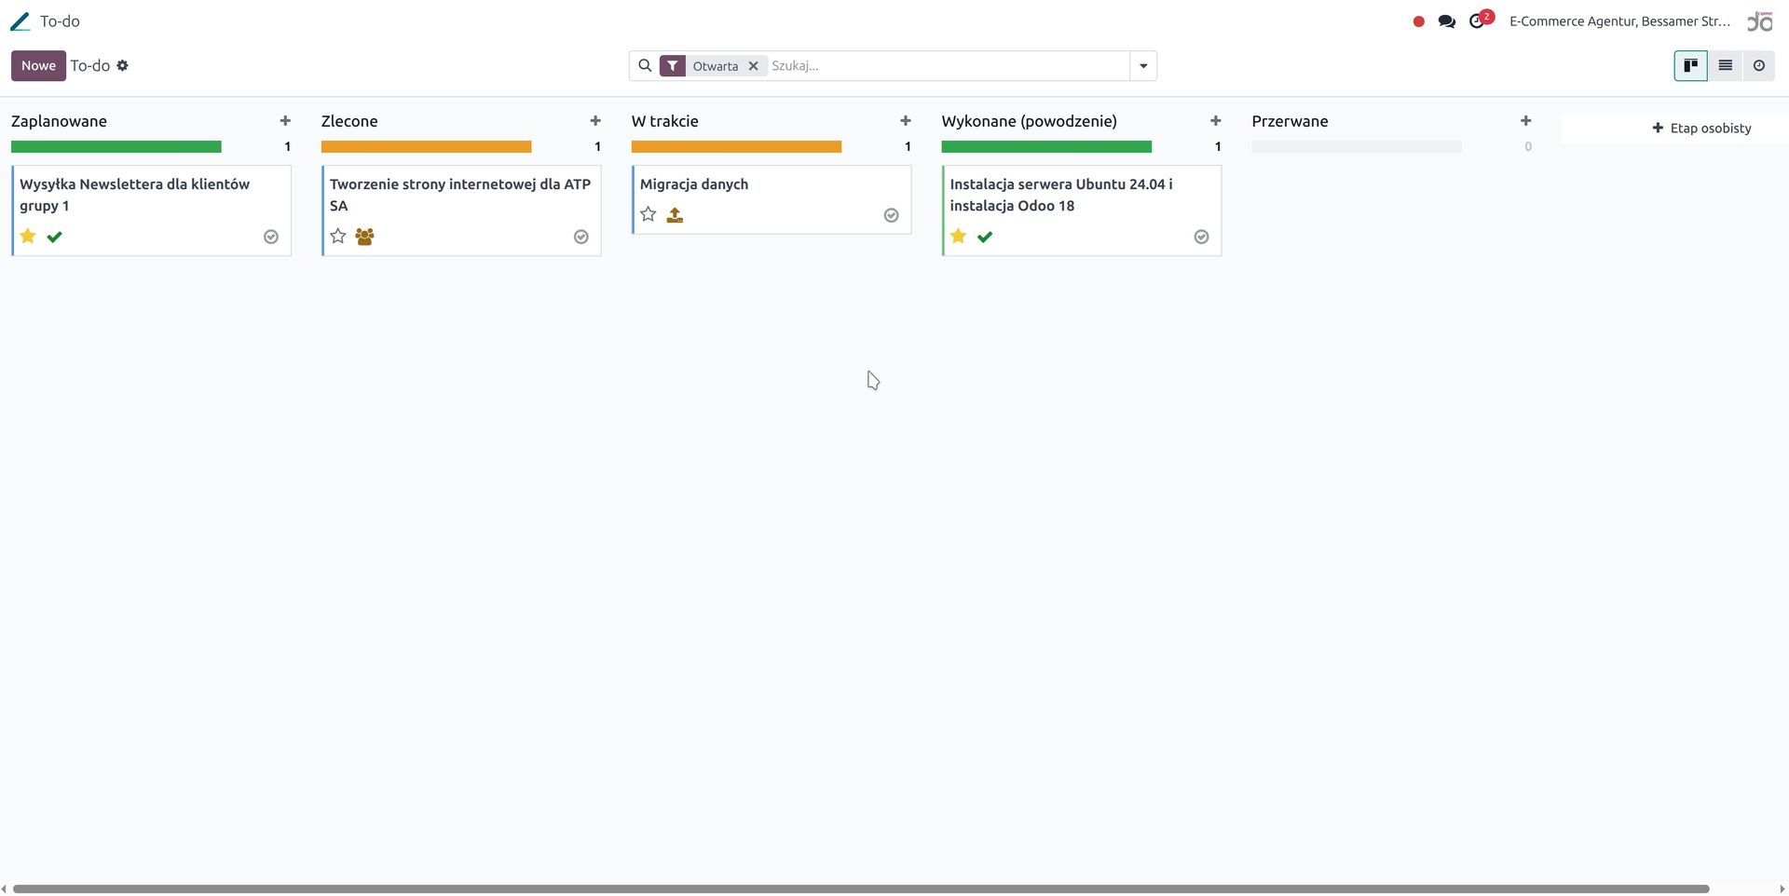
Task: Click green progress bar of Wykonane column
Action: 1047,146
